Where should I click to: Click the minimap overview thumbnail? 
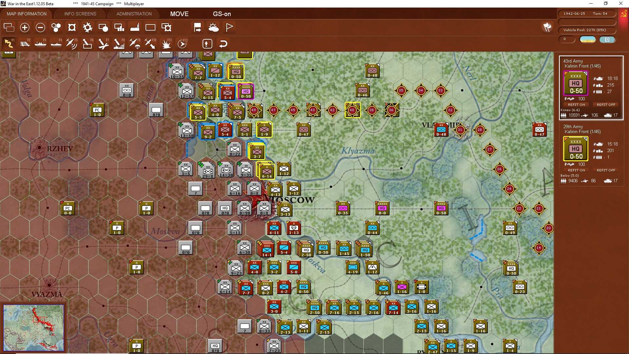[33, 328]
